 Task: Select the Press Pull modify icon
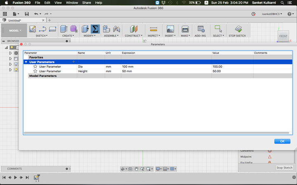pos(85,29)
